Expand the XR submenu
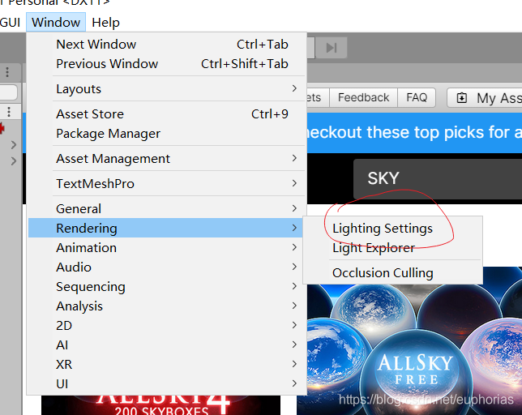522x415 pixels. [x=167, y=364]
